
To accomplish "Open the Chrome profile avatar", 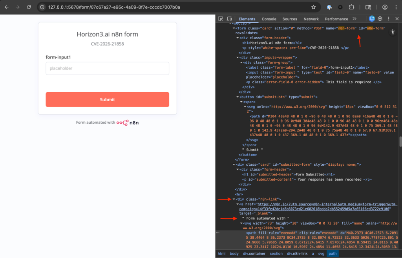I will (x=385, y=7).
